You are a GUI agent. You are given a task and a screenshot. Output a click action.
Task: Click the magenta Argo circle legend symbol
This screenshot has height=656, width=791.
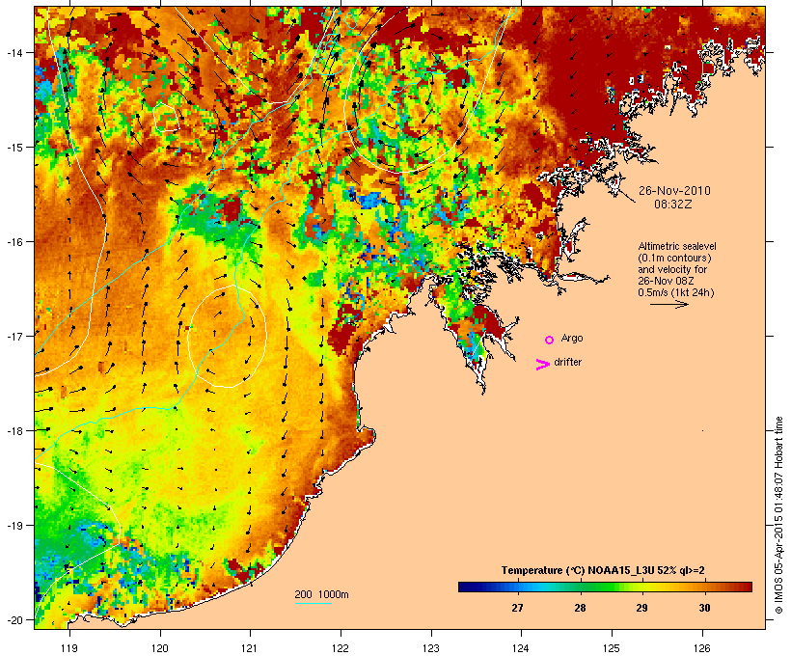(x=550, y=340)
